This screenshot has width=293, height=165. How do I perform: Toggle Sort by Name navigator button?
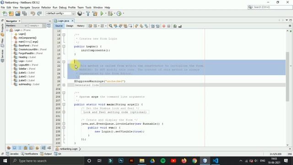[x=43, y=148]
